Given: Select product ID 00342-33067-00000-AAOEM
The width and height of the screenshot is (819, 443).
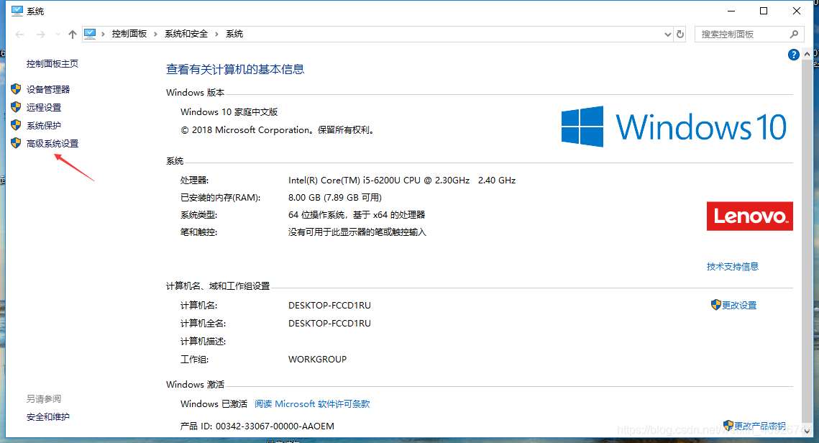Looking at the screenshot, I should click(275, 426).
